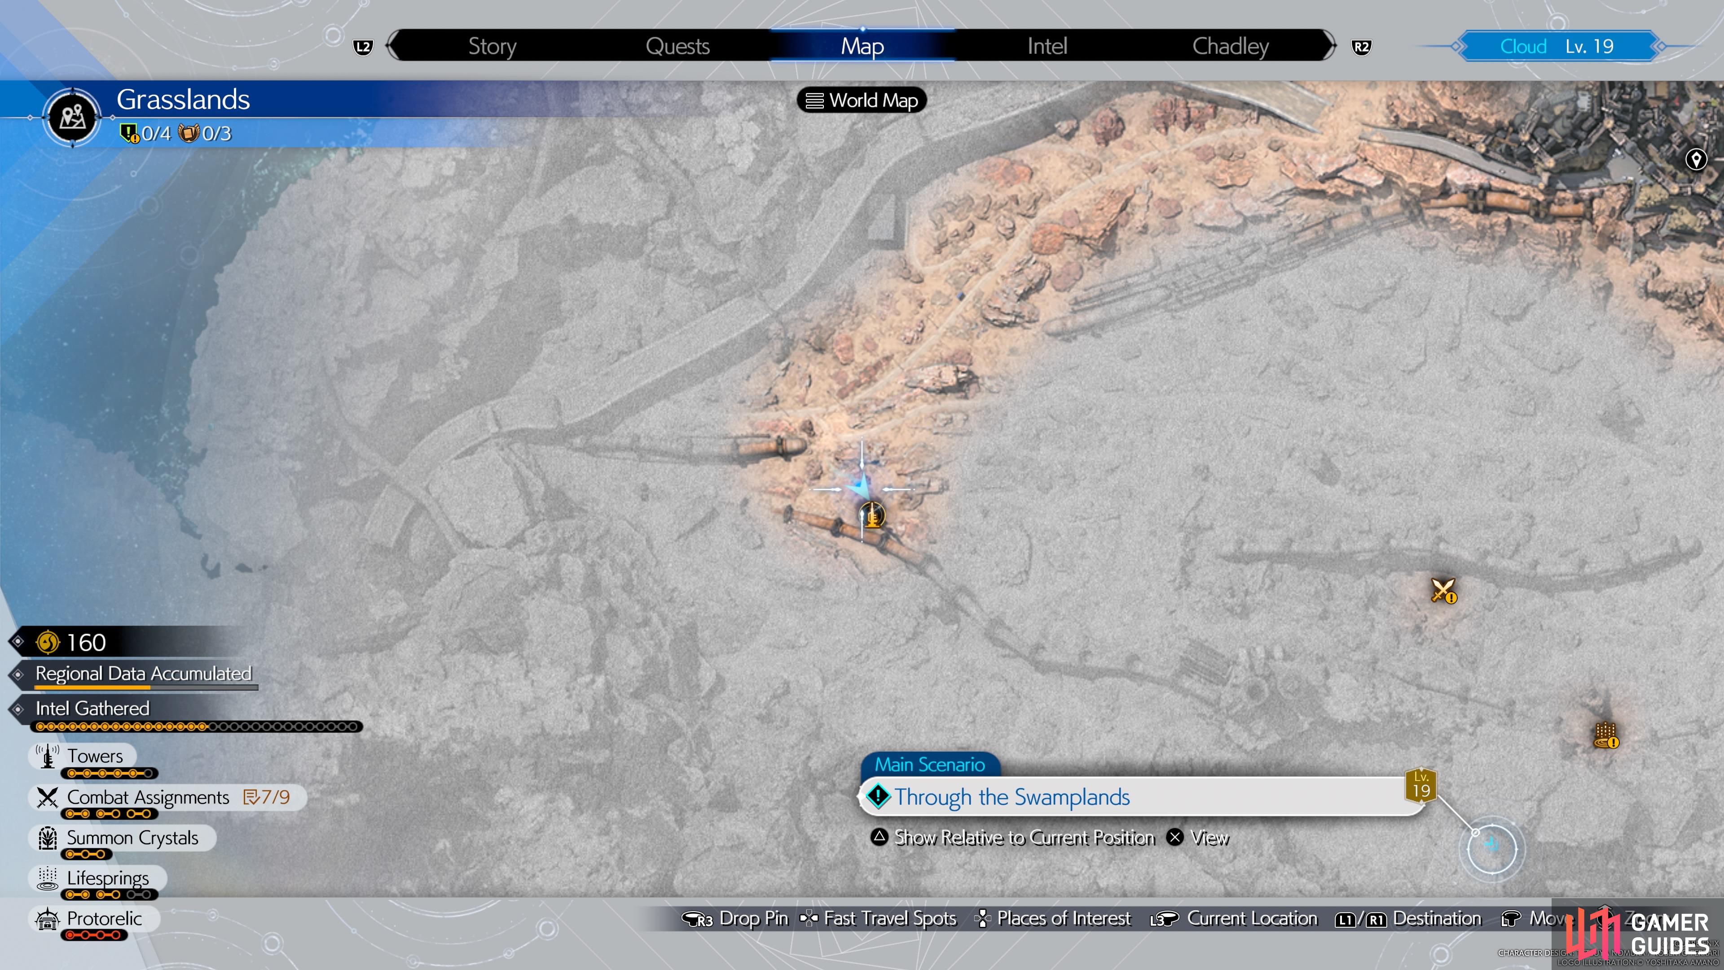Click the d-pad icon before Places of Interest
This screenshot has width=1724, height=970.
coord(982,918)
